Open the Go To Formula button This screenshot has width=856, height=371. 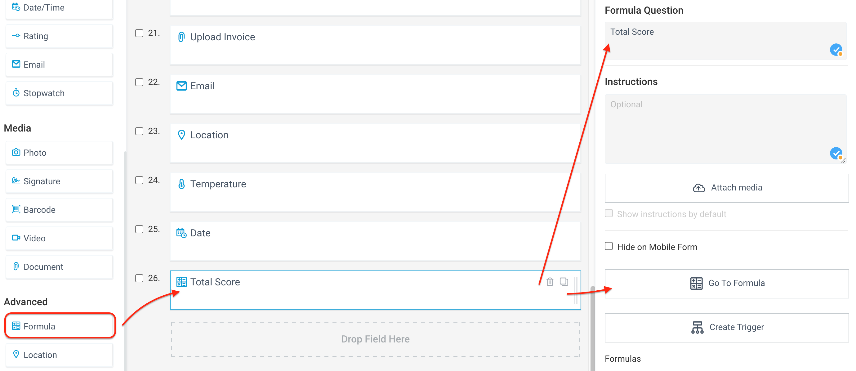tap(726, 283)
